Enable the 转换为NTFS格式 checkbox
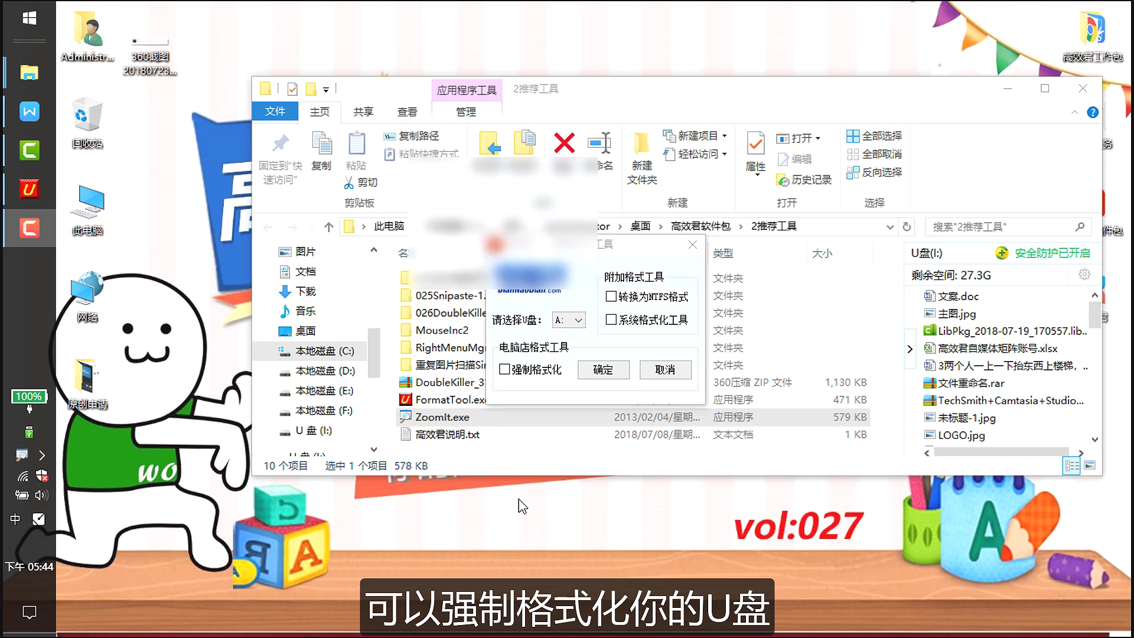 tap(611, 297)
